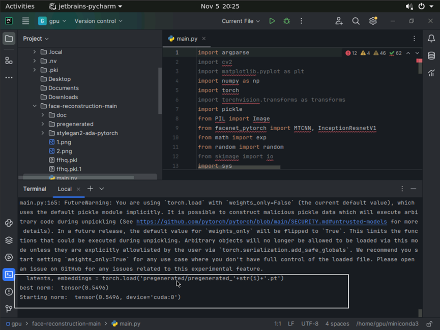440x330 pixels.
Task: Open Search Everywhere magnifier icon
Action: 356,21
